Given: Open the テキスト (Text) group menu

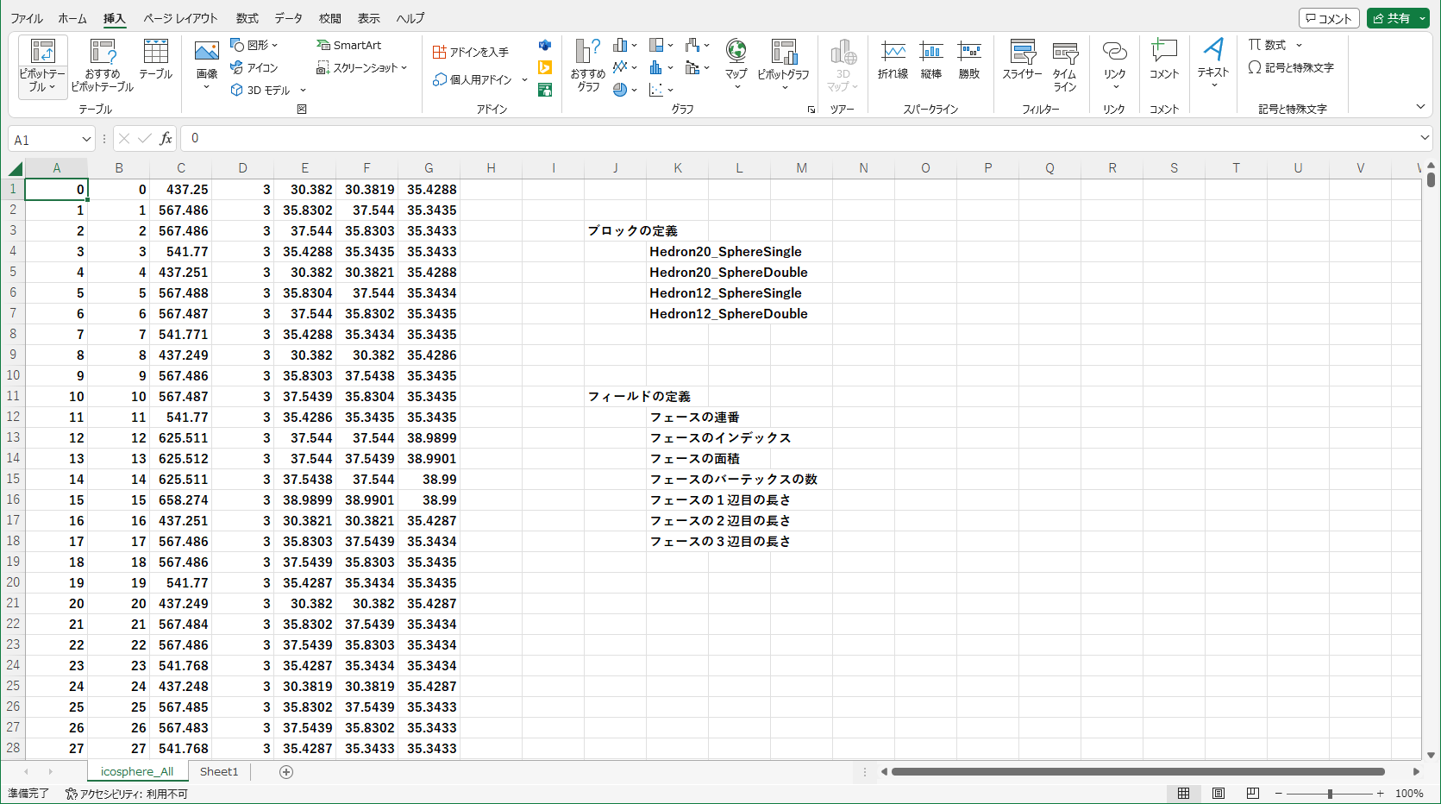Looking at the screenshot, I should click(x=1213, y=64).
